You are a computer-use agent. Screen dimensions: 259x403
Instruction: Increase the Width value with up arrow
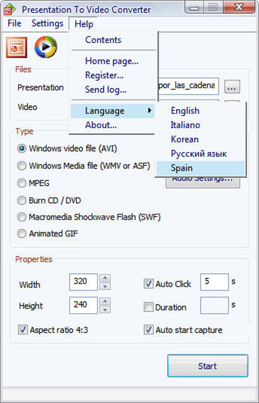point(105,278)
